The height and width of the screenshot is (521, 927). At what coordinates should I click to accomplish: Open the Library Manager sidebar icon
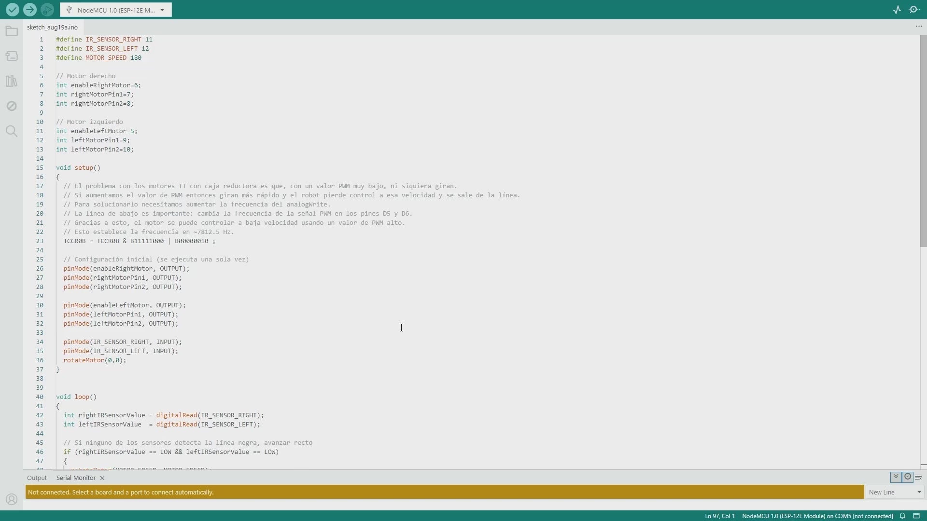point(12,81)
